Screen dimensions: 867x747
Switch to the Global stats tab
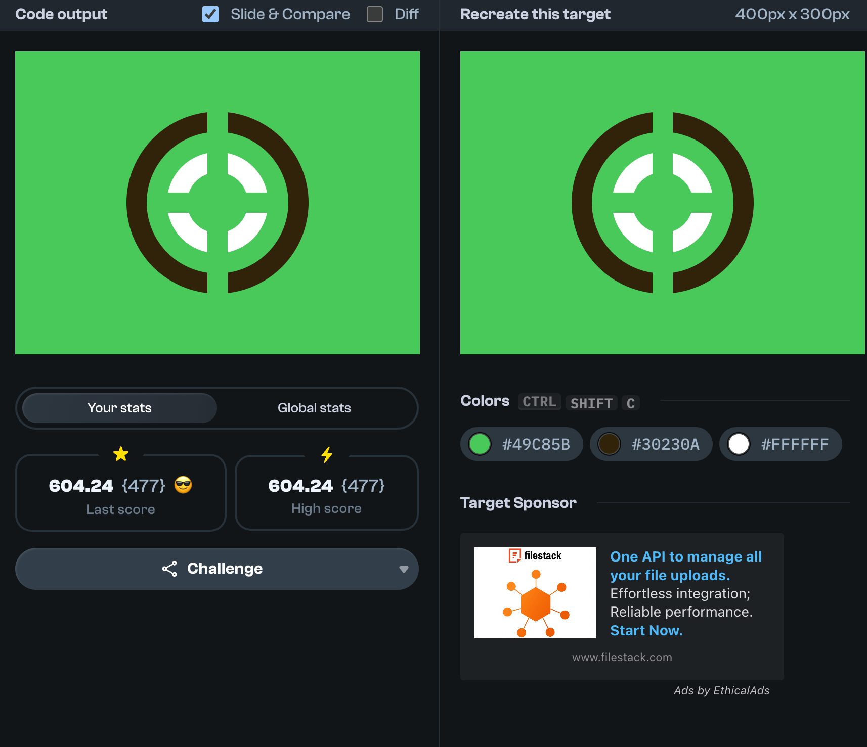click(314, 408)
